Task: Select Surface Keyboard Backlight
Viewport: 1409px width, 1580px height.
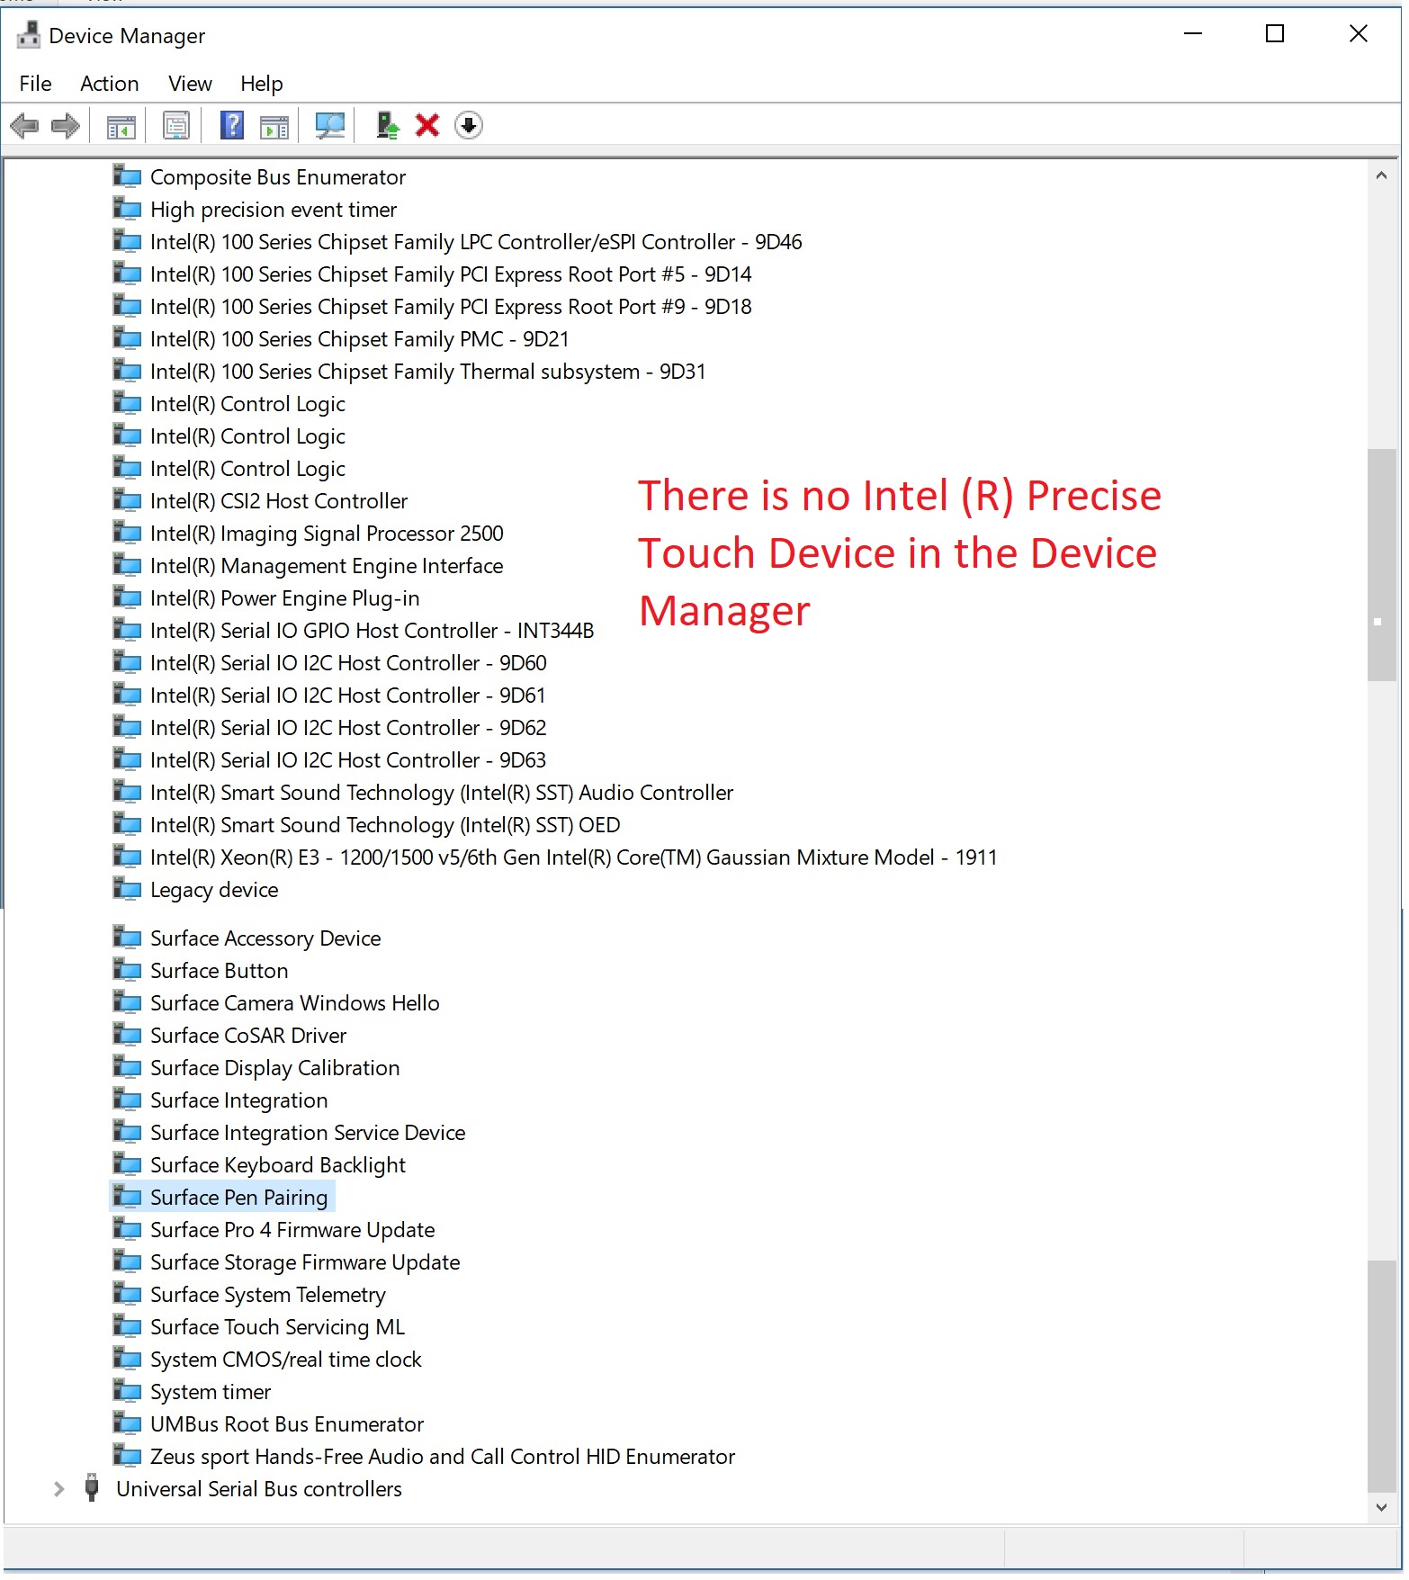Action: (x=278, y=1164)
